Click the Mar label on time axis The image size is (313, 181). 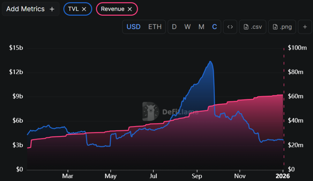(68, 176)
